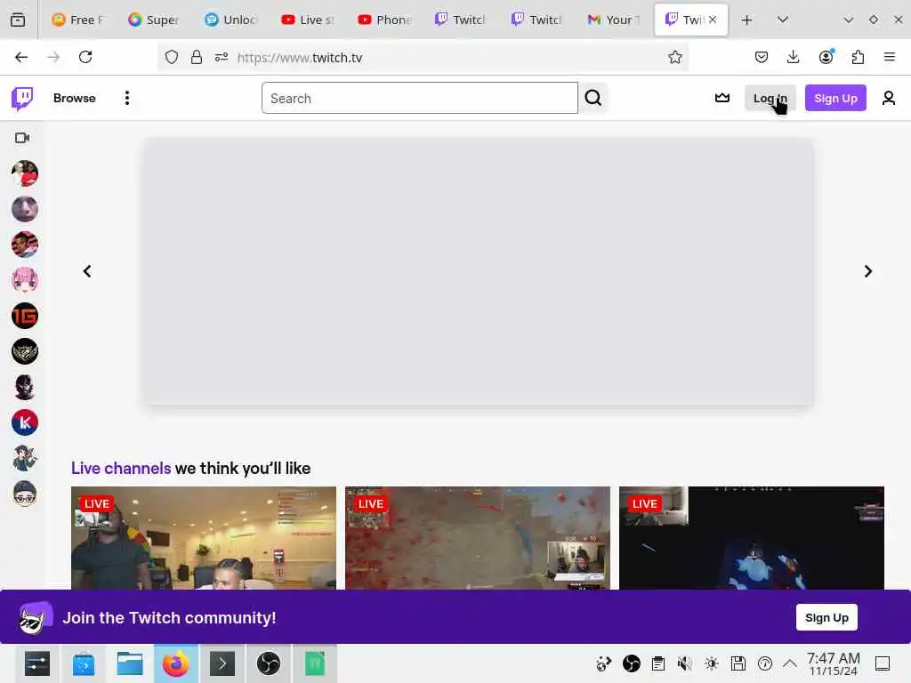
Task: Open the red 1G logo channel
Action: 24,316
